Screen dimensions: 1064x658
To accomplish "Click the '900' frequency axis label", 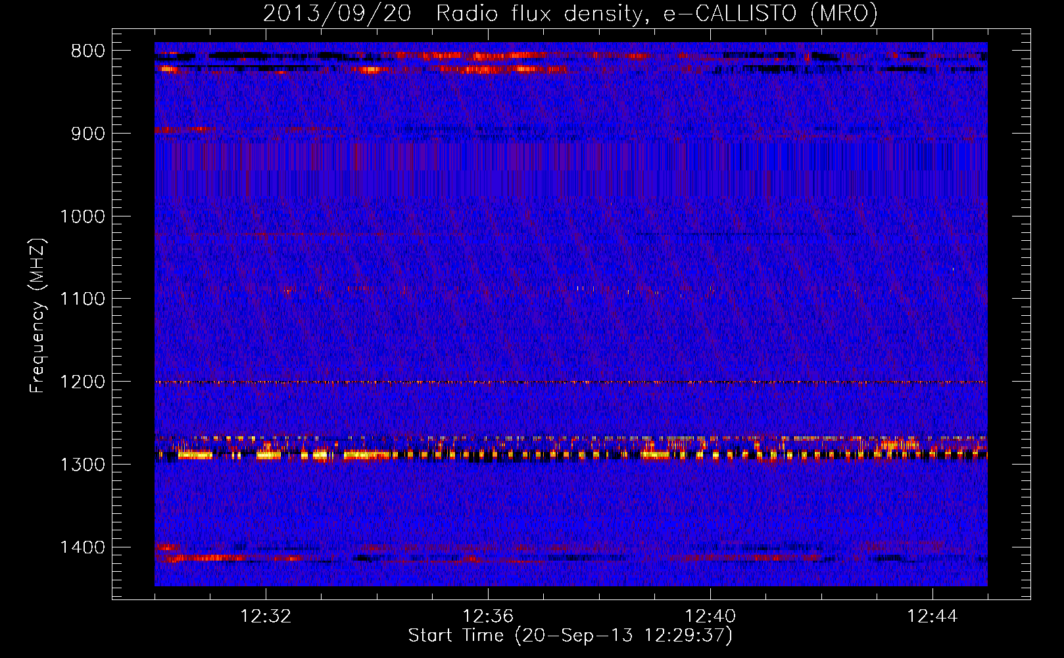I will [87, 134].
